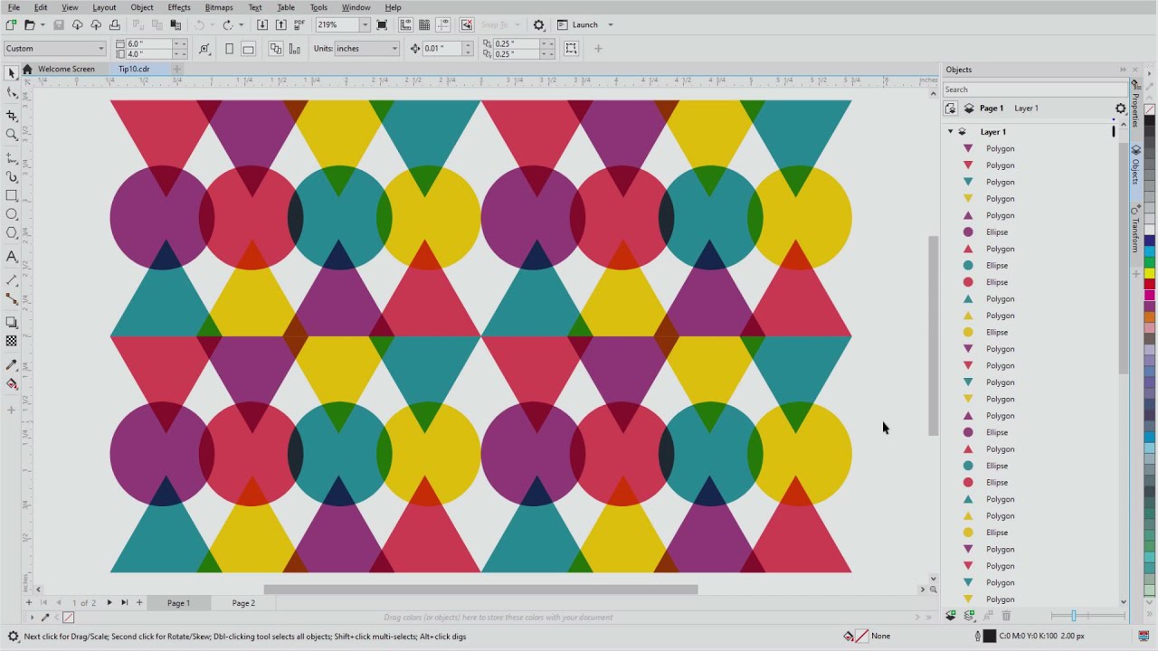Expand the Launch dropdown arrow
This screenshot has height=651, width=1158.
click(611, 24)
